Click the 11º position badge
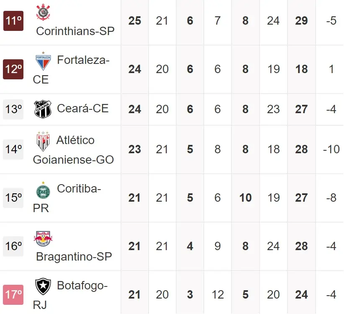The width and height of the screenshot is (344, 314). [x=13, y=21]
